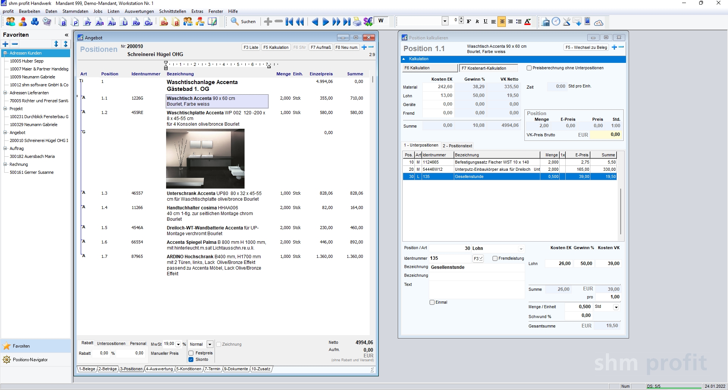The width and height of the screenshot is (728, 390).
Task: Toggle right text alignment button
Action: 510,22
